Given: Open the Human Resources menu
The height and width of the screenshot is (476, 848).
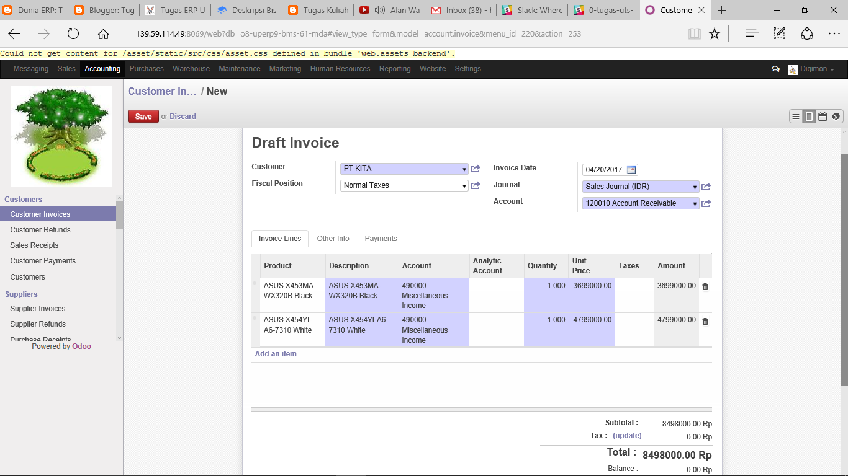Looking at the screenshot, I should pos(340,69).
